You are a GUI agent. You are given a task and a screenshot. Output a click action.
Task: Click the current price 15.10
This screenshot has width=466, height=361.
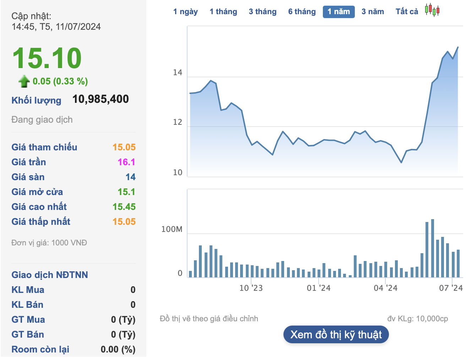point(46,58)
